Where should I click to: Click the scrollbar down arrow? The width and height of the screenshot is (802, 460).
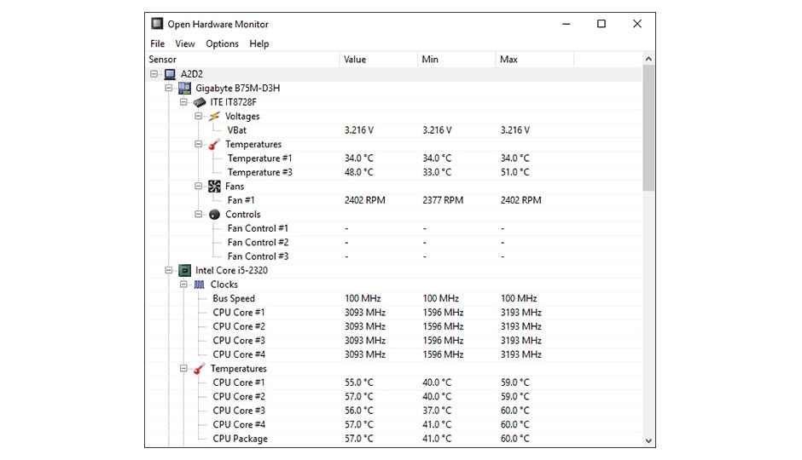click(x=648, y=441)
